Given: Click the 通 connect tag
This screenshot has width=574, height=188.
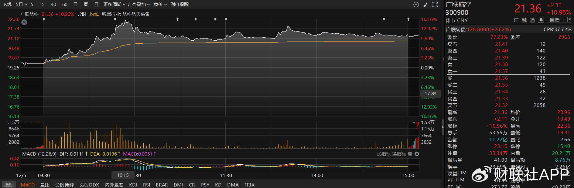Looking at the screenshot, I should pyautogui.click(x=532, y=20).
